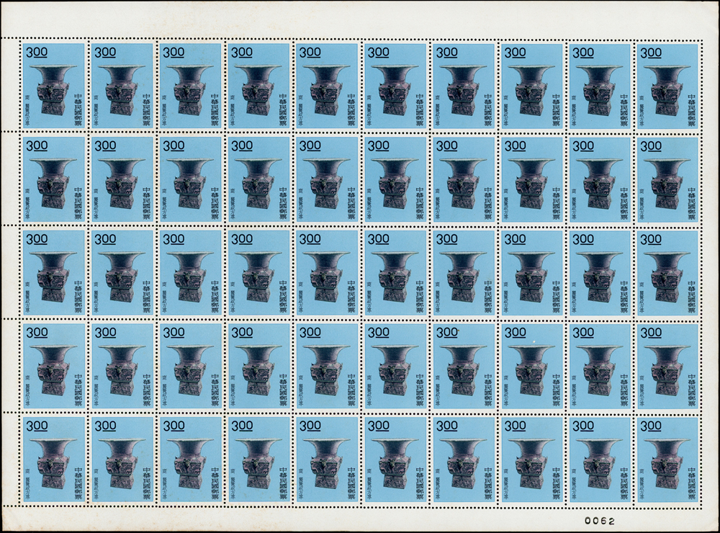The image size is (720, 533).
Task: Select the second row, tenth stamp
Action: coord(668,179)
